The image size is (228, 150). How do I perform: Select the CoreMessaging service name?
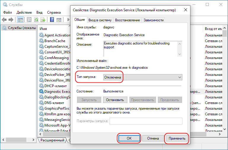[x=57, y=58]
